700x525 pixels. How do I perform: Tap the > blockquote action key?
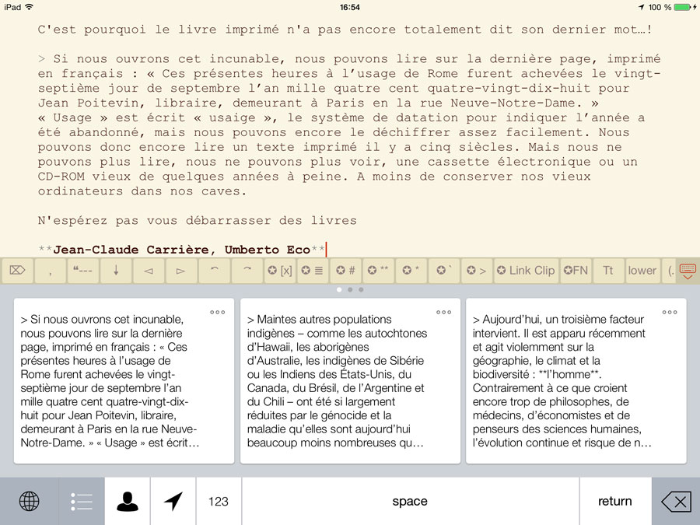476,271
